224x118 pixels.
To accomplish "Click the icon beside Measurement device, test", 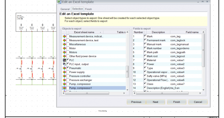I will [x=64, y=40].
